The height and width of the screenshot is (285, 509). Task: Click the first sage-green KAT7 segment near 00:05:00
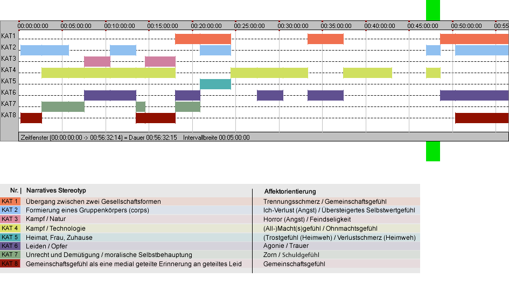[x=63, y=106]
